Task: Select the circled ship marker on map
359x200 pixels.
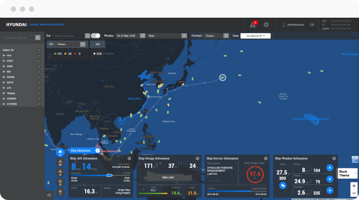Action: [222, 78]
